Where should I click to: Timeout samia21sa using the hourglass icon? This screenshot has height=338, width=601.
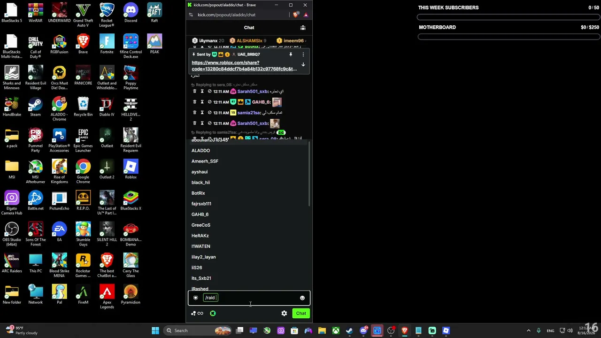[x=202, y=113]
